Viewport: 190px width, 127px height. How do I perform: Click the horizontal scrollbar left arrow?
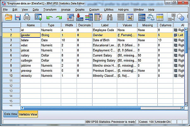tap(22, 108)
